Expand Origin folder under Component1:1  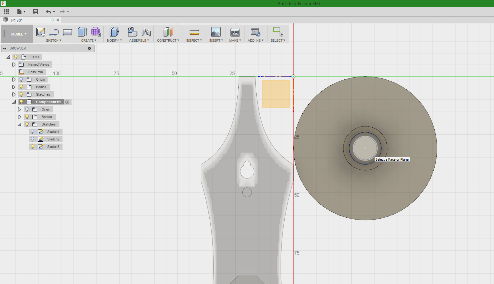[19, 109]
